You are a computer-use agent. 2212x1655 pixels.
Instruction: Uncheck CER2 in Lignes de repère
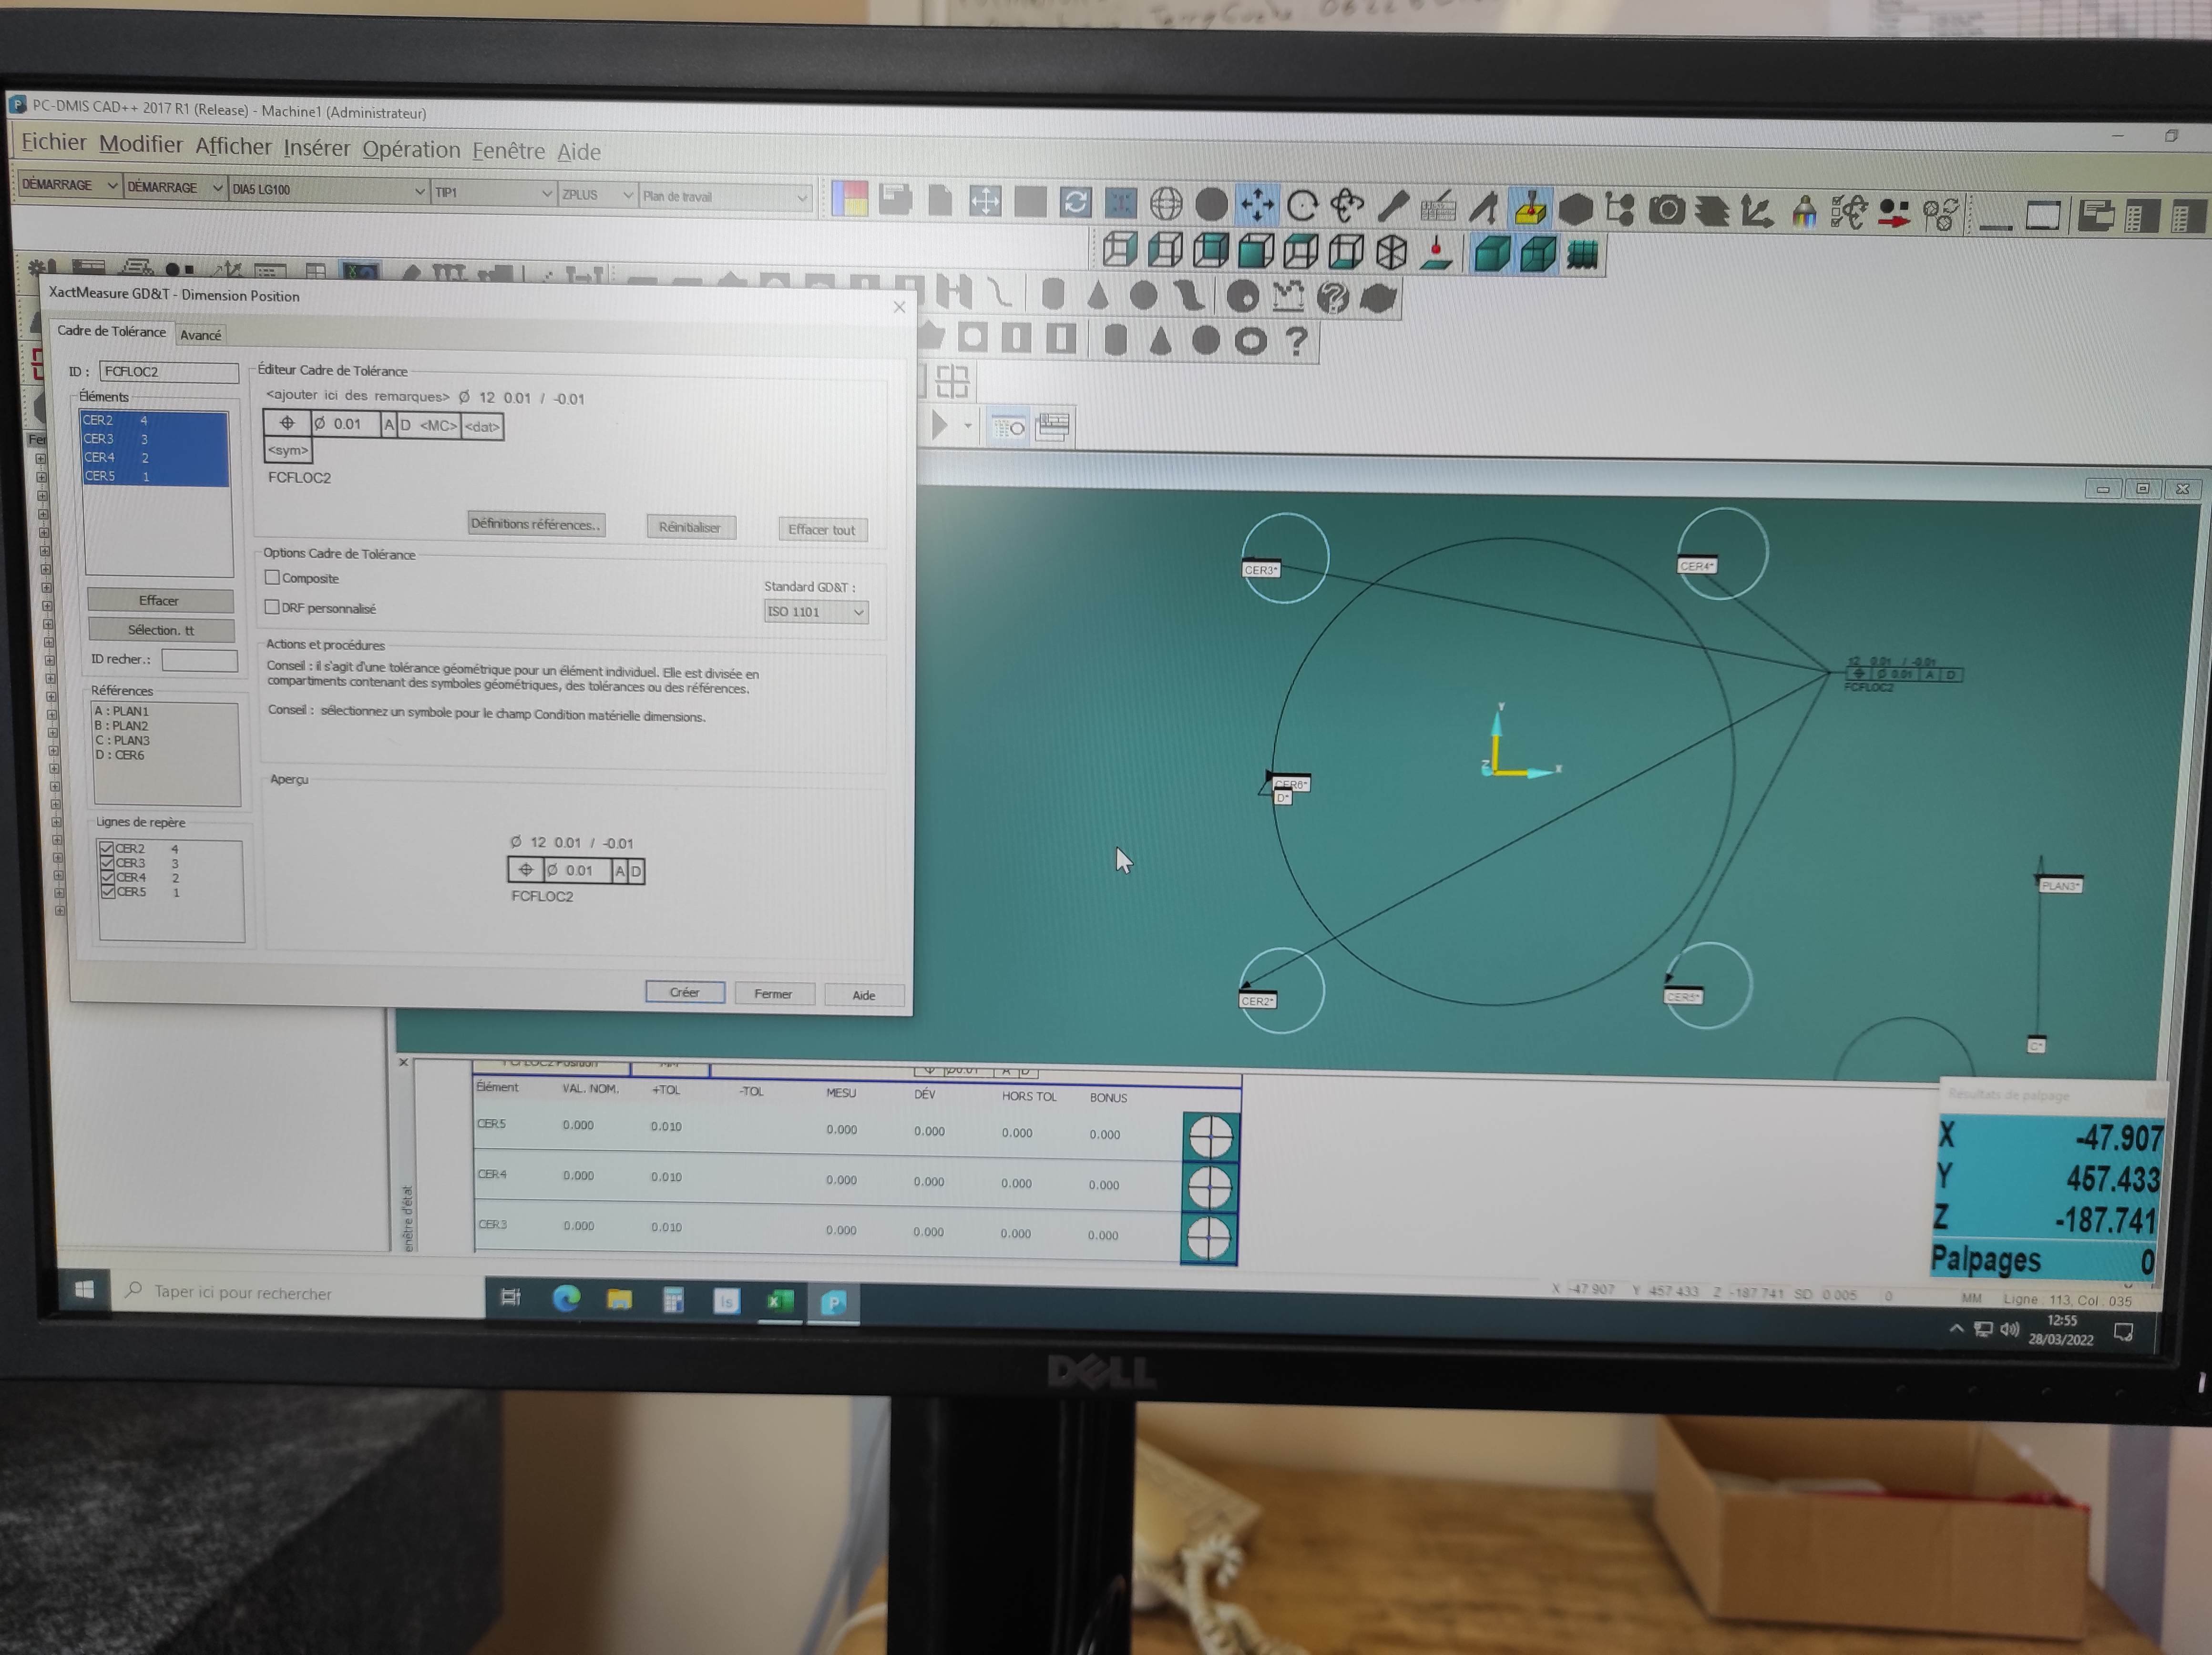pos(107,848)
